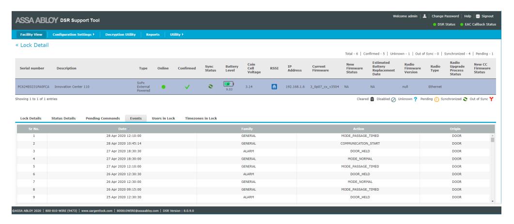Go back via the Lock Detail link
514x224 pixels.
[32, 45]
